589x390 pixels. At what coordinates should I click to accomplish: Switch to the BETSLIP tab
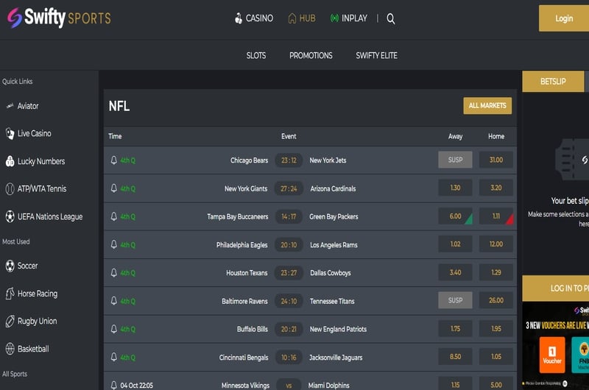pyautogui.click(x=553, y=81)
